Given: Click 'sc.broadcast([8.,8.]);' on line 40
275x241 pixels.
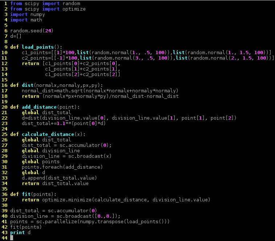Looking at the screenshot, I should coord(89,216).
